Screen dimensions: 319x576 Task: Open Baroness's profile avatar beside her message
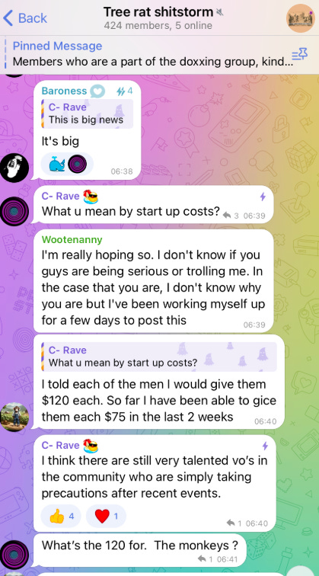click(x=14, y=168)
